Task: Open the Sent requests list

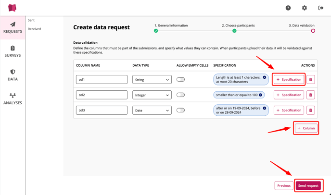Action: click(31, 20)
